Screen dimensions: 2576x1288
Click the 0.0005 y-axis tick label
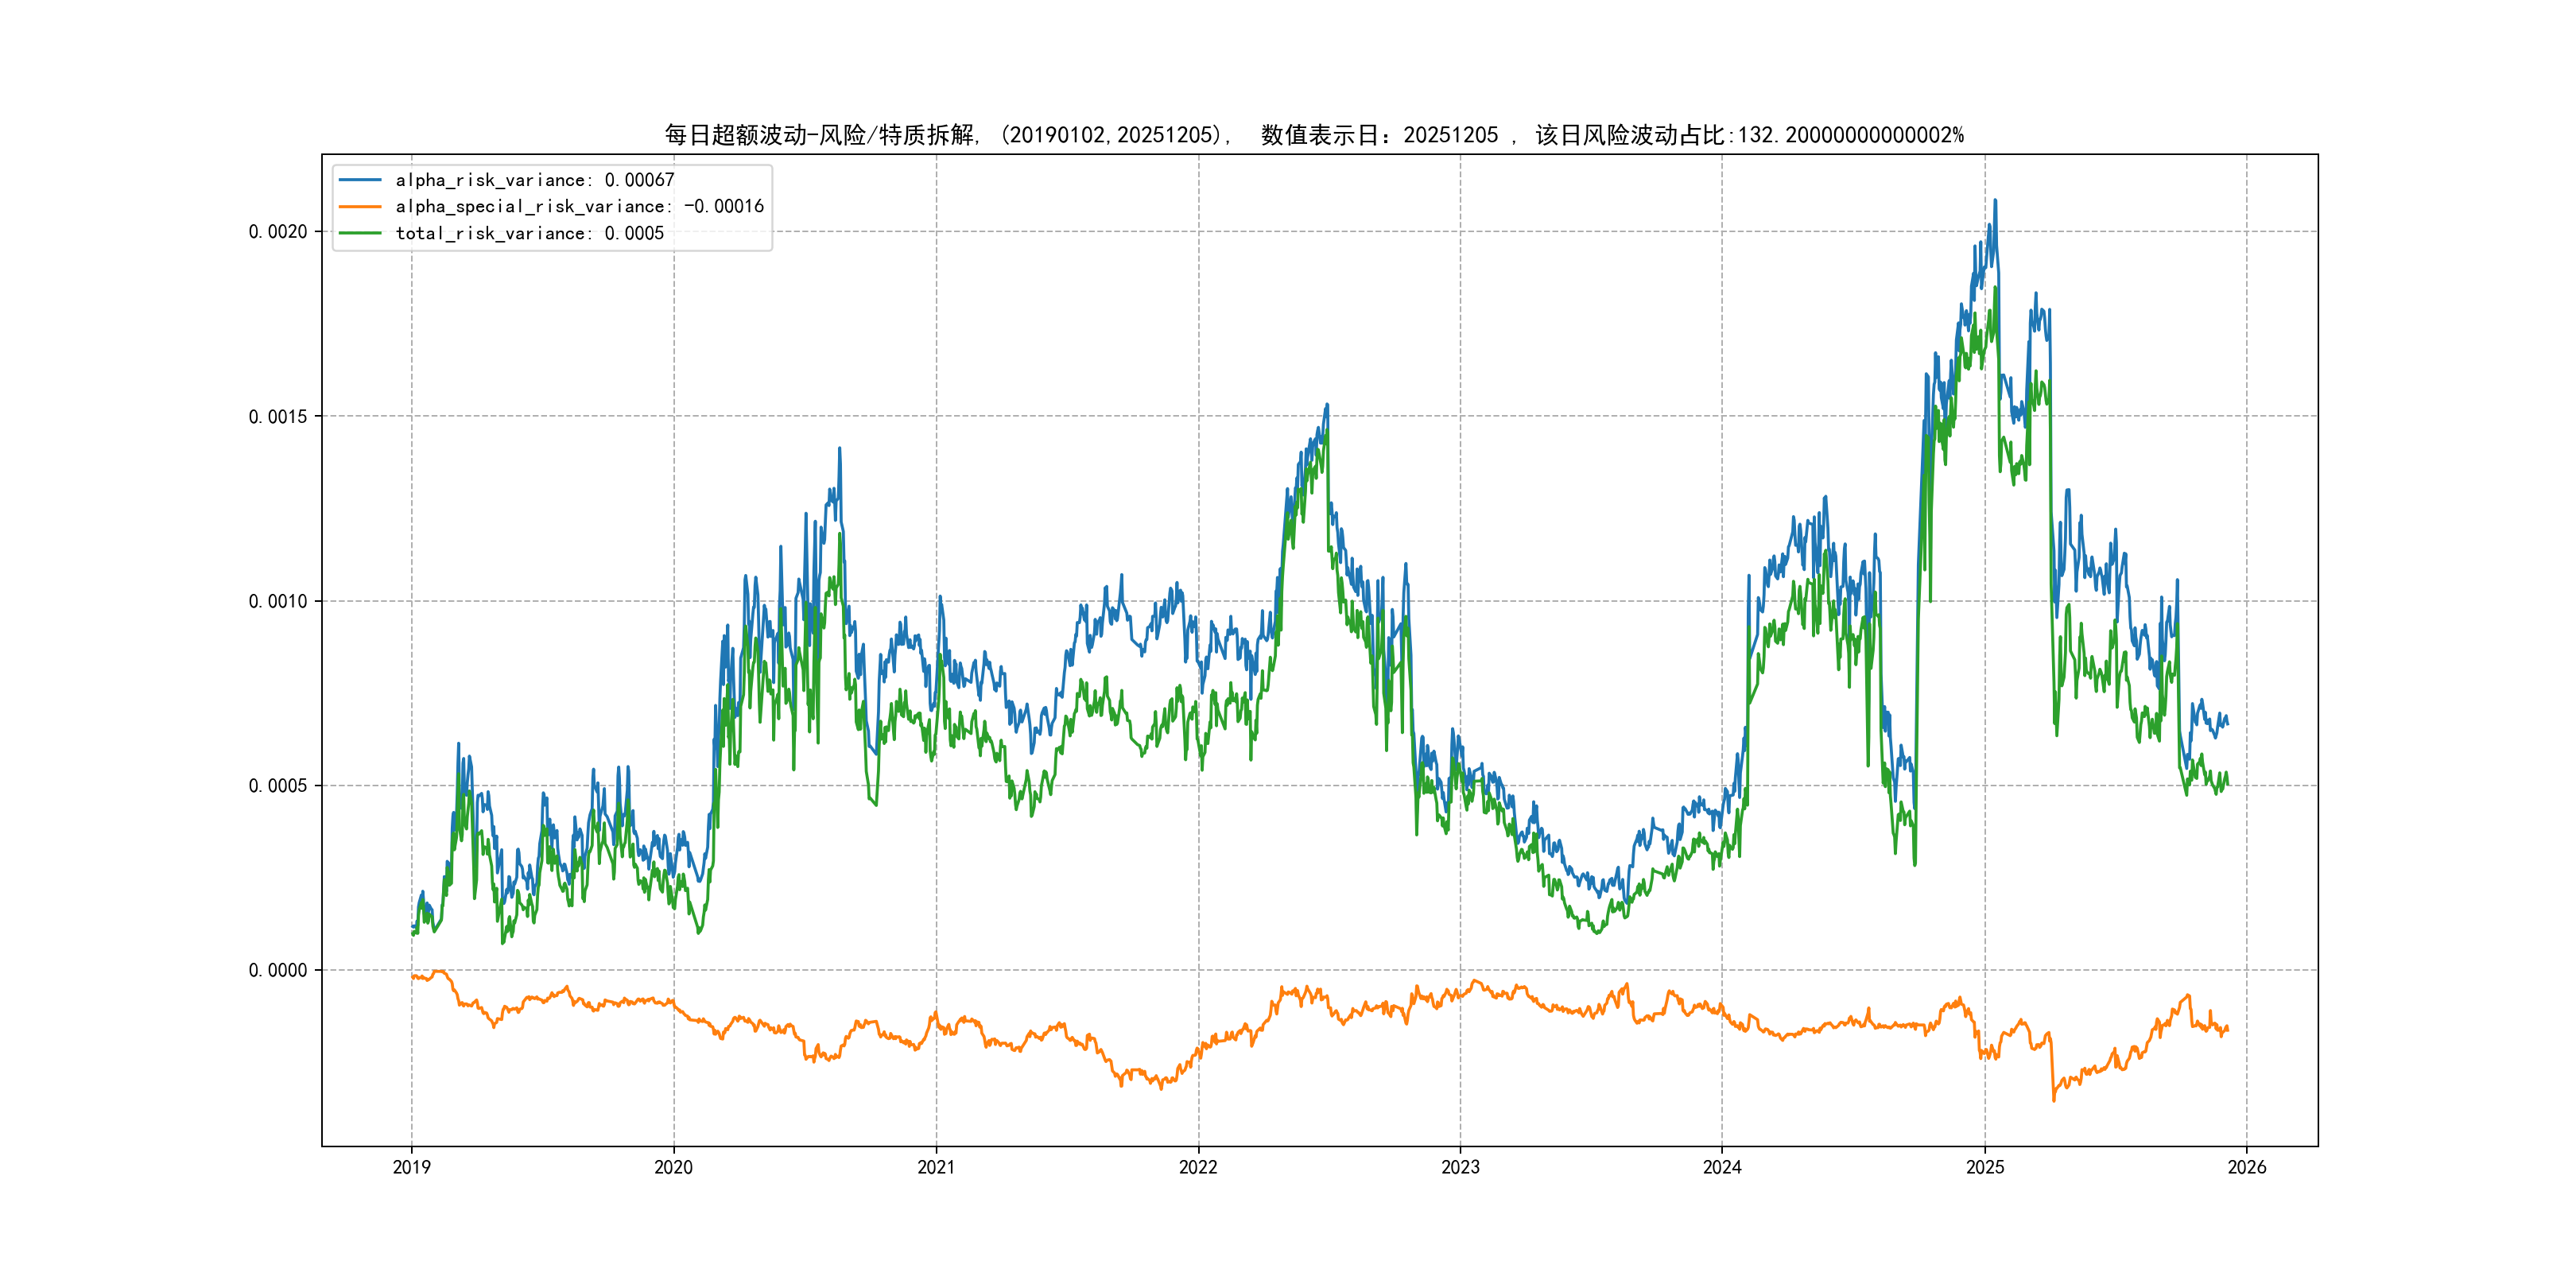coord(278,786)
